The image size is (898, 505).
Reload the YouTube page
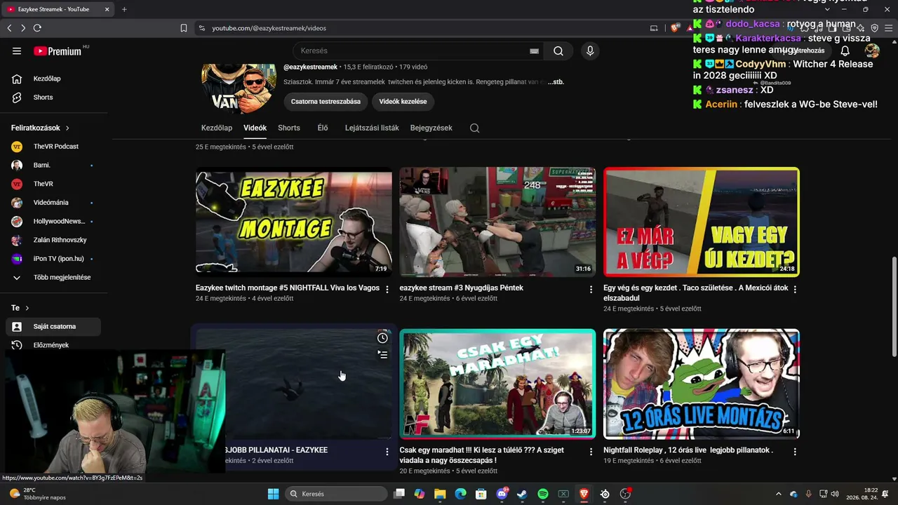coord(37,28)
